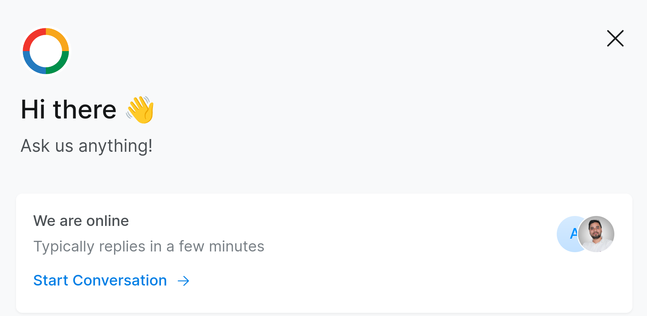Open the Start Conversation link

pos(111,281)
